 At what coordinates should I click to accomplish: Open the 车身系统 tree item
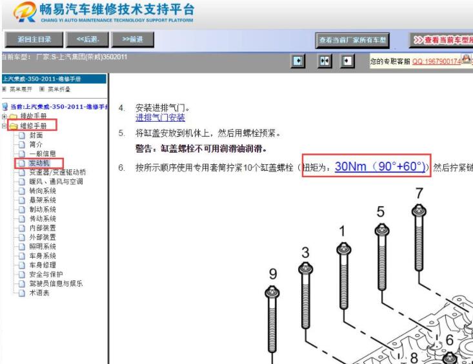(43, 256)
